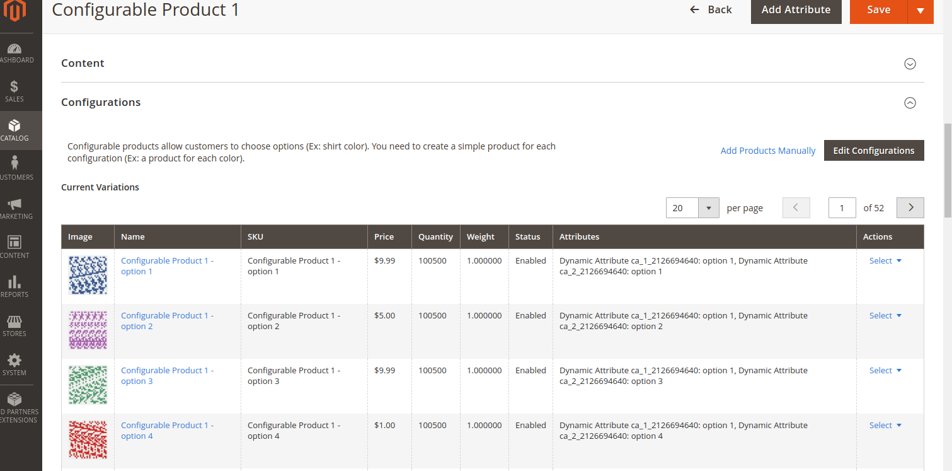This screenshot has width=952, height=471.
Task: Open the Content sidebar icon
Action: click(14, 246)
